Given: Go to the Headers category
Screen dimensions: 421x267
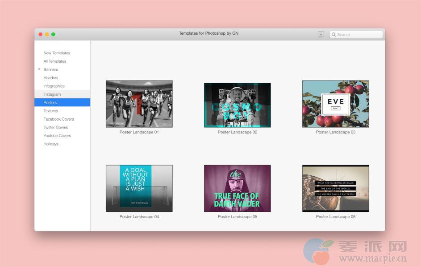Looking at the screenshot, I should [x=50, y=78].
